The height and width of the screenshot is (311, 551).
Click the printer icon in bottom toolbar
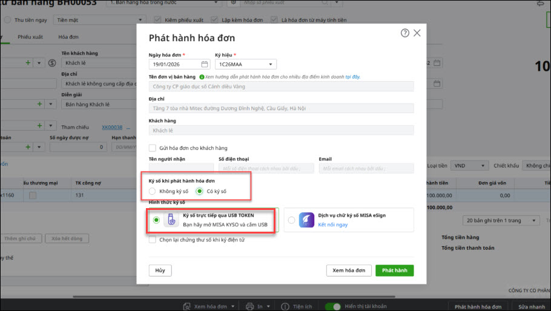click(x=251, y=307)
